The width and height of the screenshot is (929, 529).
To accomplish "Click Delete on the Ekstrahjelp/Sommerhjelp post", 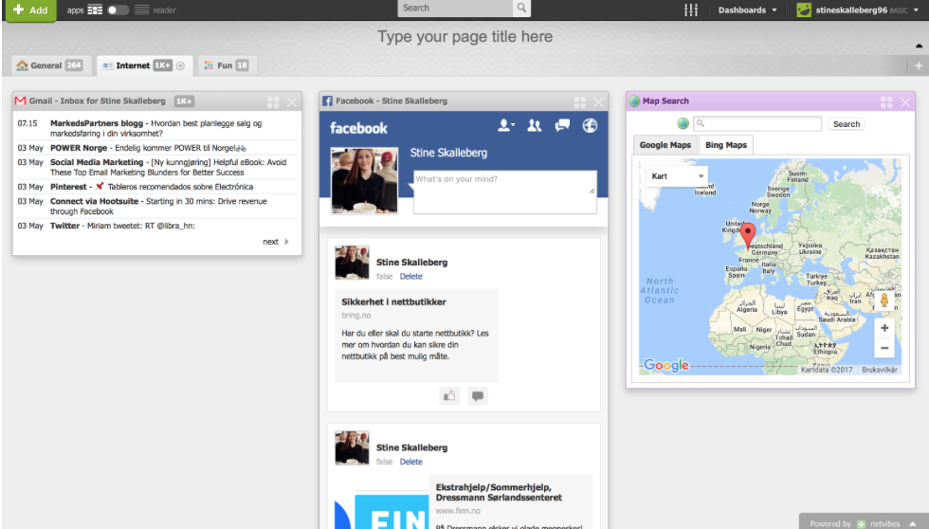I will [x=410, y=462].
